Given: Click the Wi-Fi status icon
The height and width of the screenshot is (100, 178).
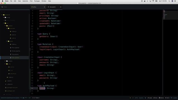Looking at the screenshot, I should pos(153,1).
